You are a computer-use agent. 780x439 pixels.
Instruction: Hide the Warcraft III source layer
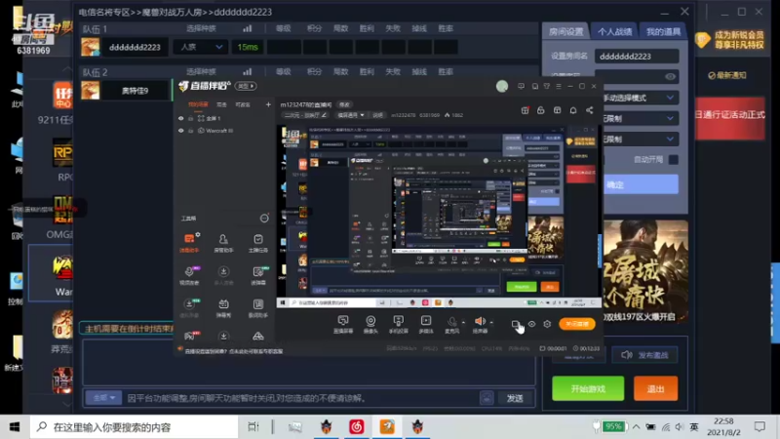click(181, 131)
